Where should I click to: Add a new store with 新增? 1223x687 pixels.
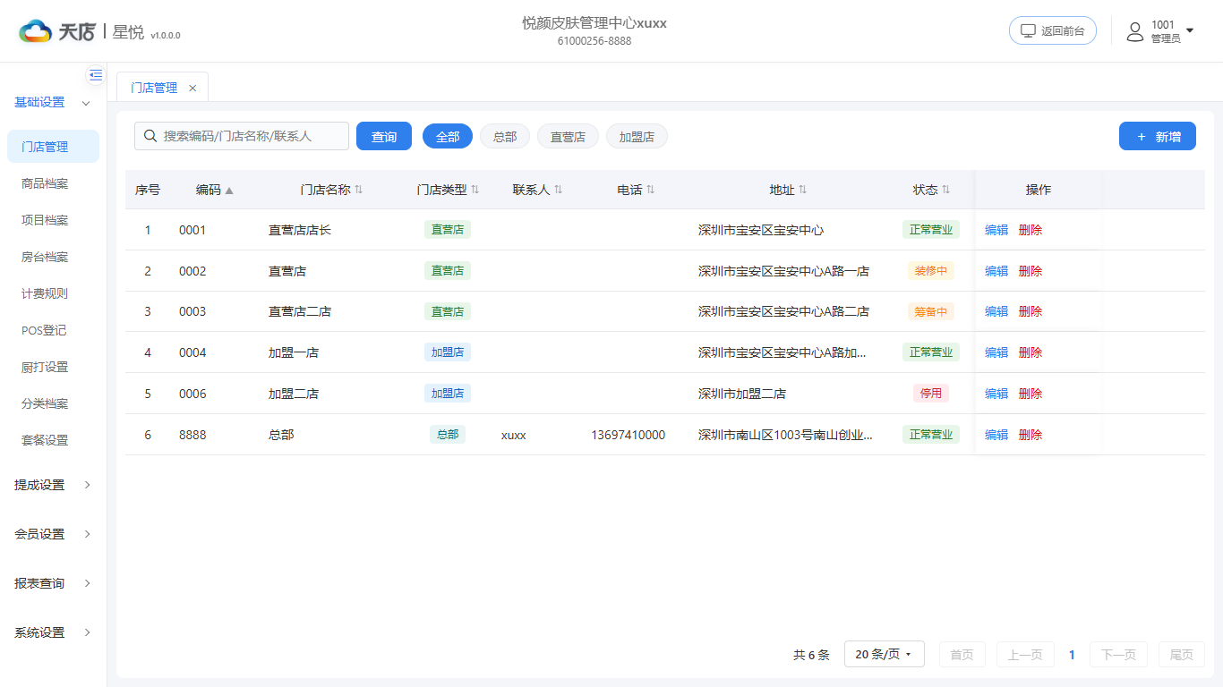click(x=1158, y=136)
